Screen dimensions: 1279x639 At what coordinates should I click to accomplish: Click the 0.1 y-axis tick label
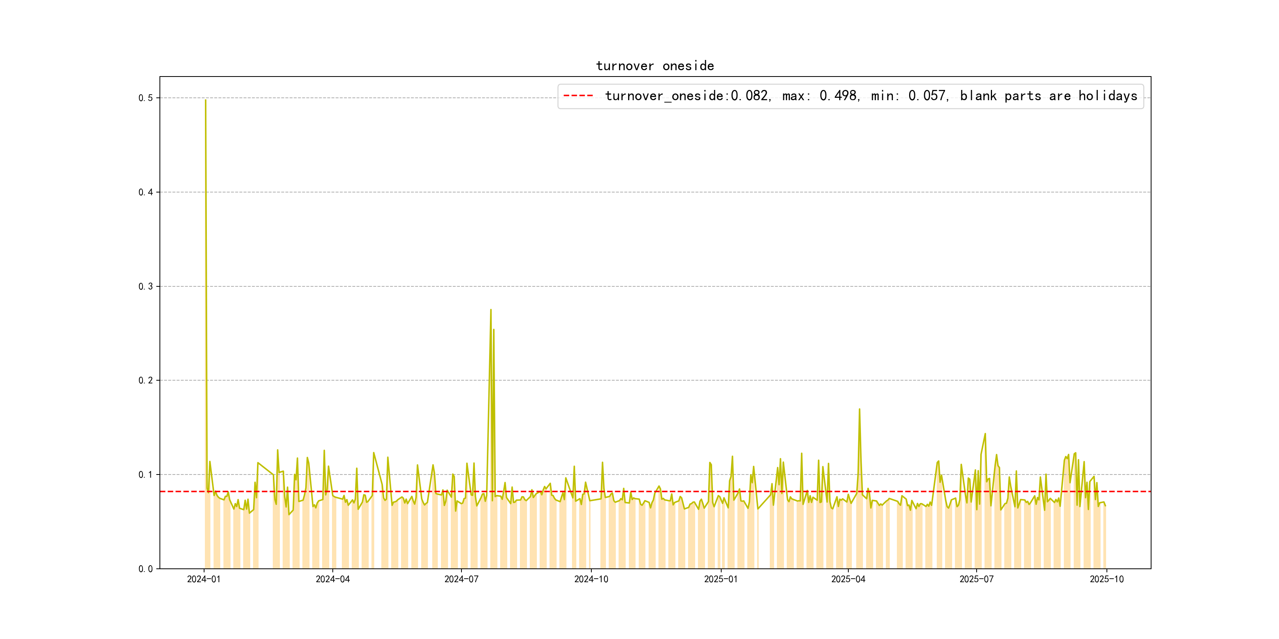[146, 475]
